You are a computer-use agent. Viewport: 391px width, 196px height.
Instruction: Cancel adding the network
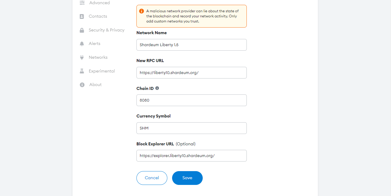152,178
